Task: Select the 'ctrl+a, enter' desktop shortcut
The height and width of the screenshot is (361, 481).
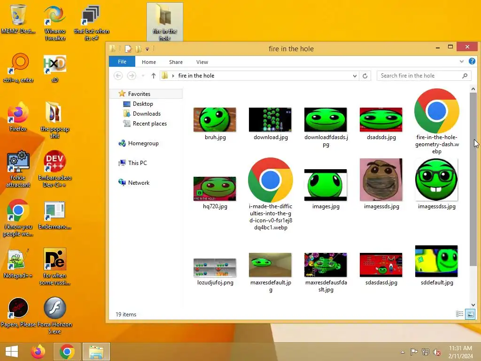Action: pos(18,68)
